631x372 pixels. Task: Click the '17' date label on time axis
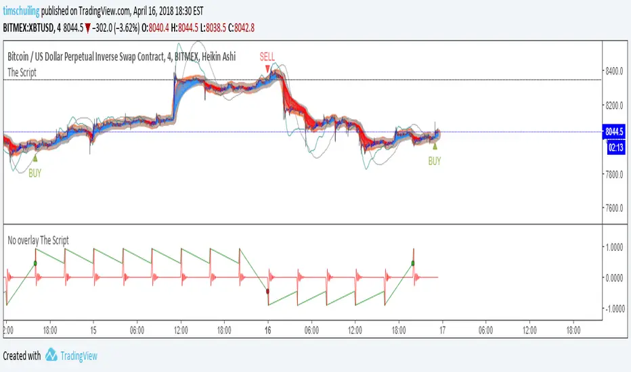tap(442, 330)
